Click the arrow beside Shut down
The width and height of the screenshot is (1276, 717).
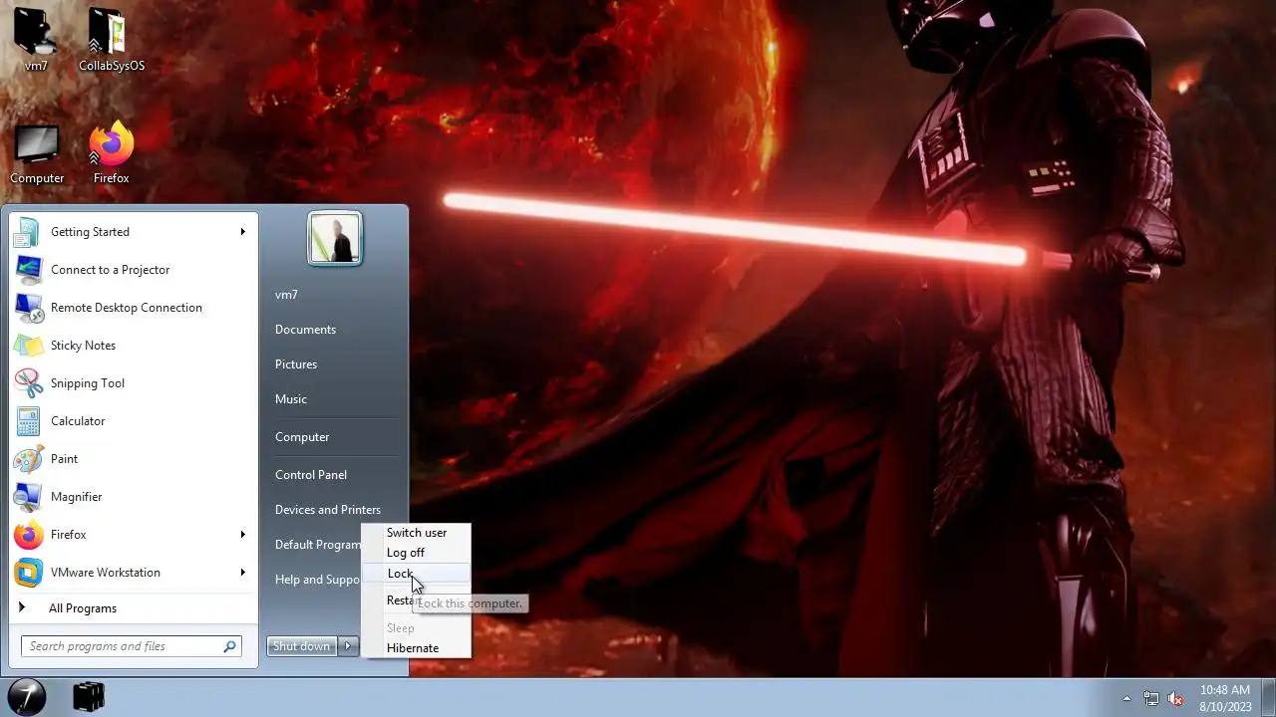[x=348, y=646]
